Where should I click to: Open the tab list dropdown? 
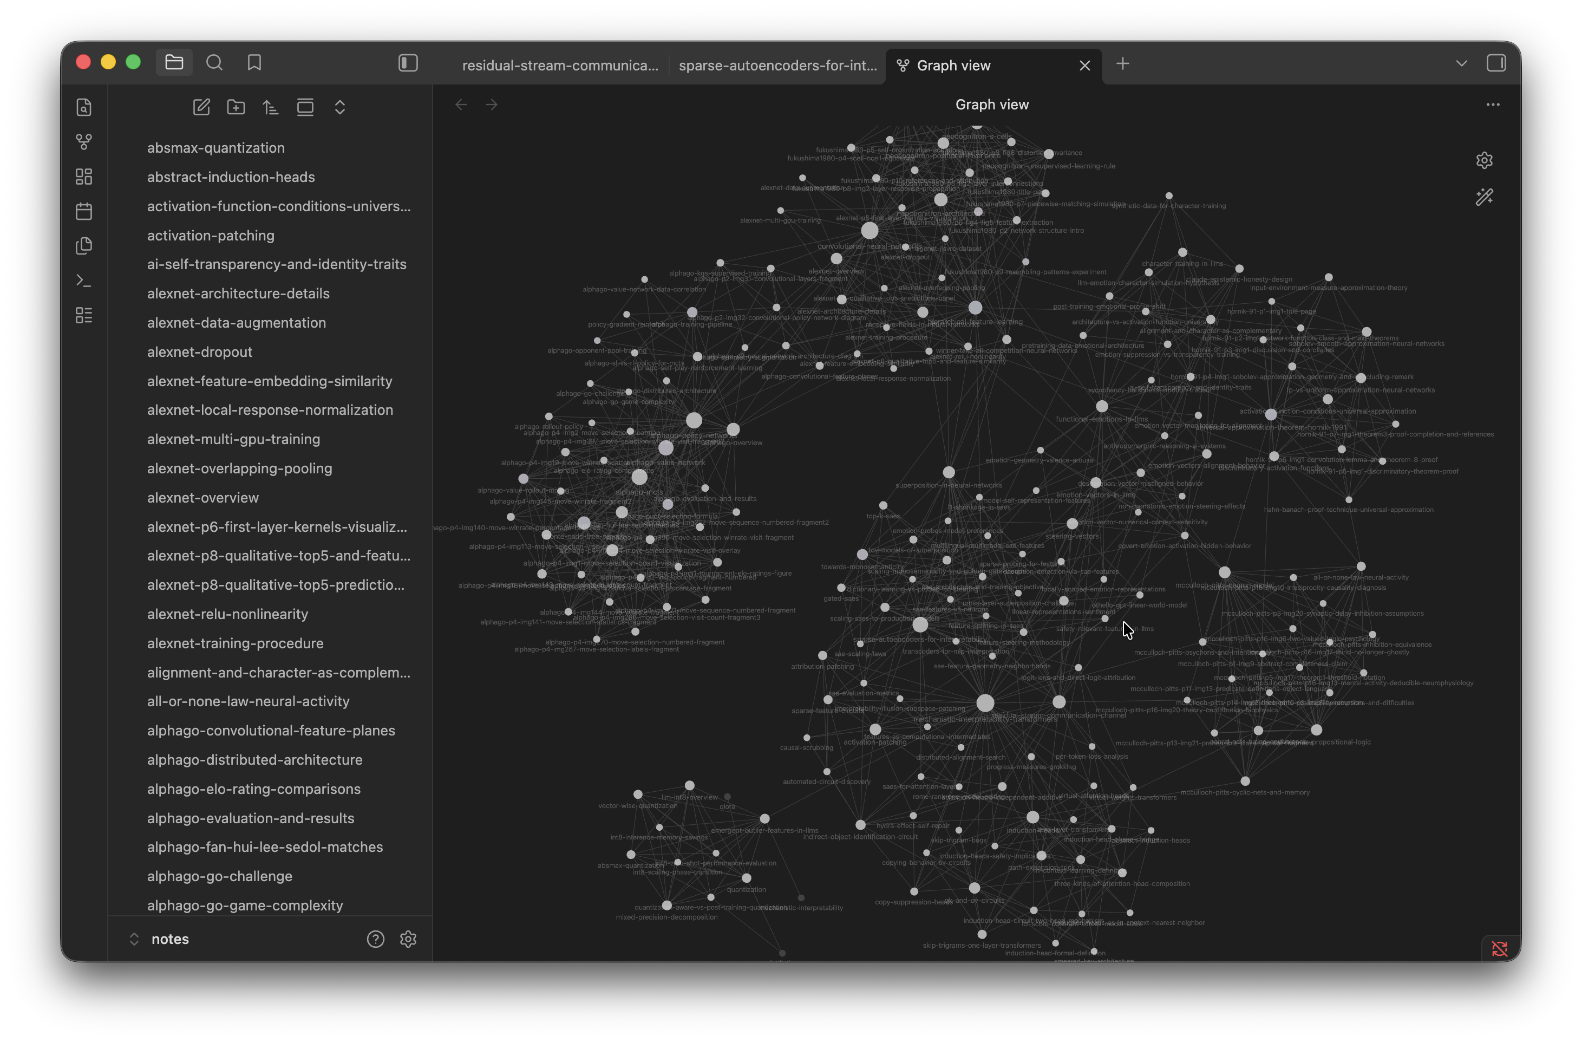click(x=1461, y=63)
